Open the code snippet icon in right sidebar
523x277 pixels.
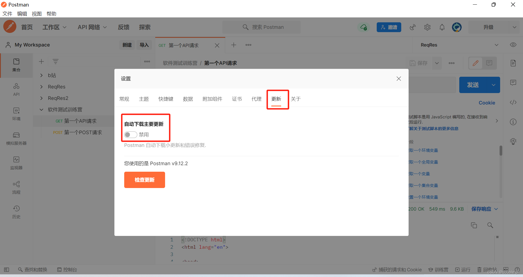point(513,102)
